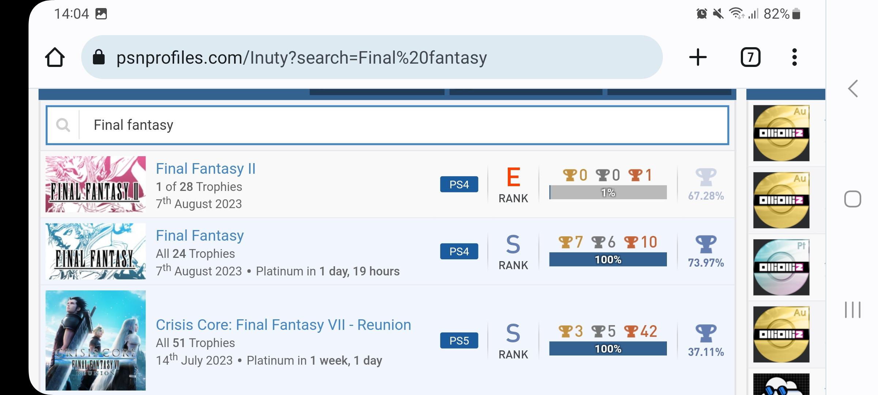This screenshot has width=878, height=395.
Task: Open Android recent apps button
Action: tap(853, 310)
